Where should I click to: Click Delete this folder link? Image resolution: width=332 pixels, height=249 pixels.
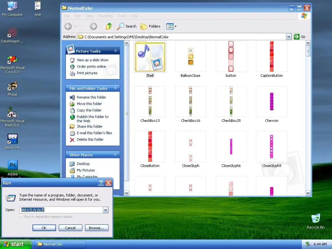point(90,139)
